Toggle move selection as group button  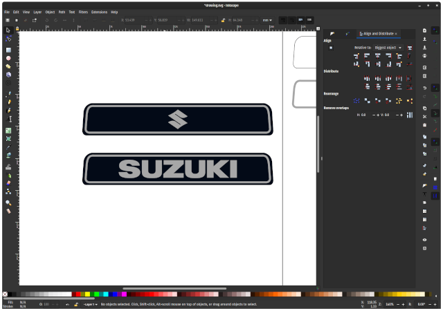point(331,48)
